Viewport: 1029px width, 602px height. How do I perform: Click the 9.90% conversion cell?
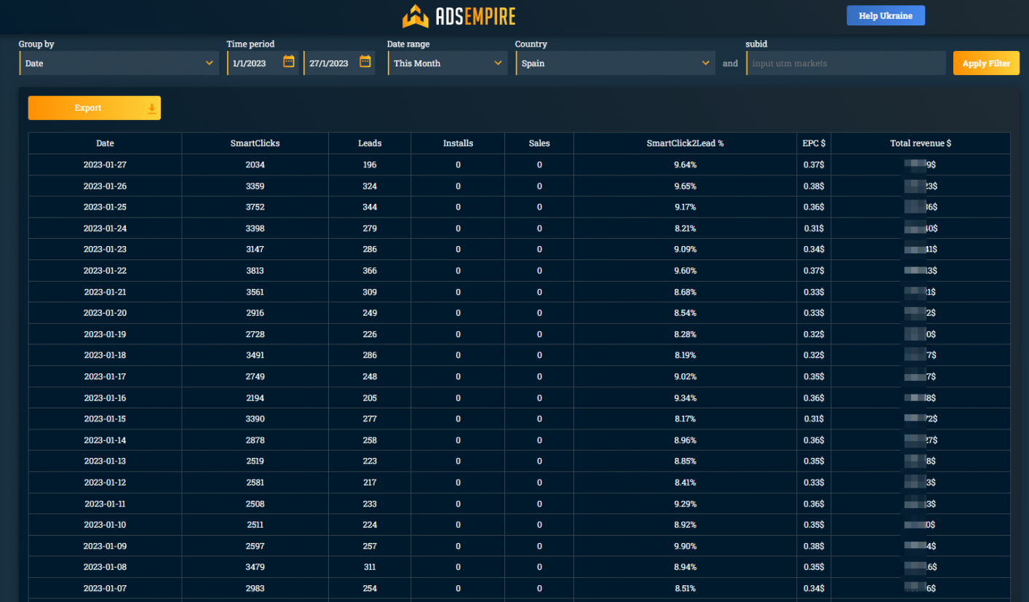coord(685,546)
